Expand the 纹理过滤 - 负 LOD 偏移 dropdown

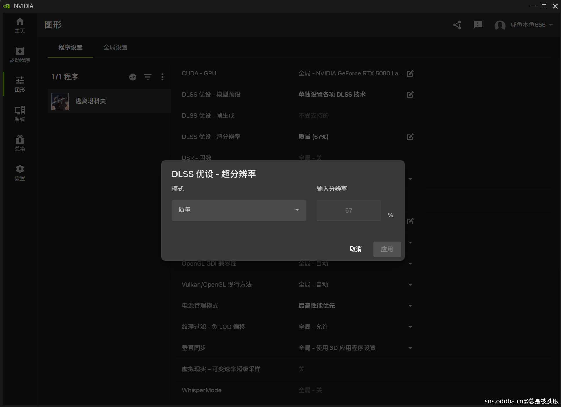(x=410, y=327)
